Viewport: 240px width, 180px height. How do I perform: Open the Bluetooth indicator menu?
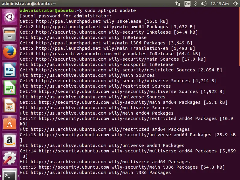pyautogui.click(x=195, y=4)
